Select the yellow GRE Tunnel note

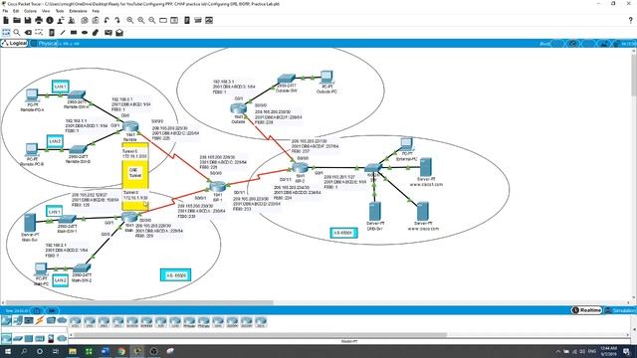coord(135,176)
